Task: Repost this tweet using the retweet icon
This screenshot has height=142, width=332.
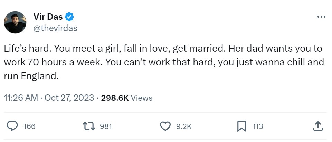Action: (x=89, y=126)
